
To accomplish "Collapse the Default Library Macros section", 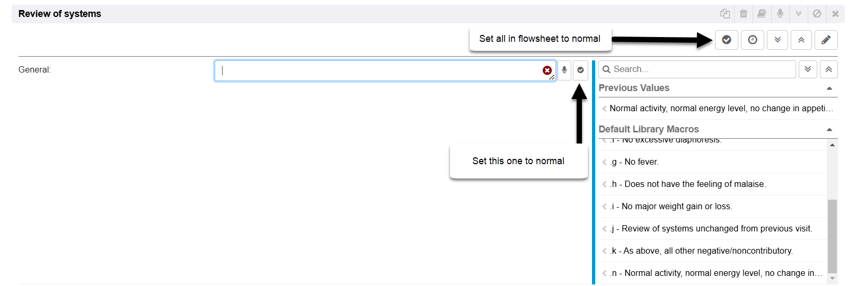I will (x=829, y=130).
